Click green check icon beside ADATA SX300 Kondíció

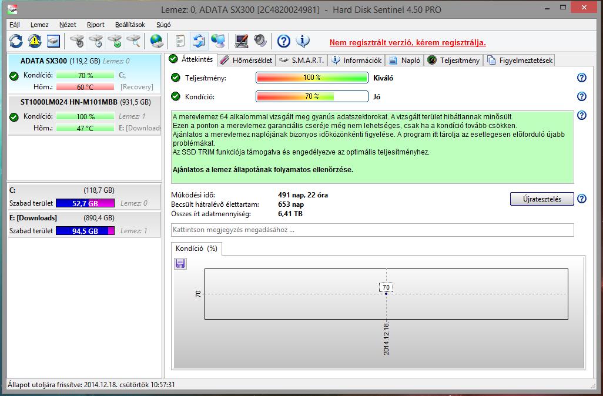tap(14, 76)
